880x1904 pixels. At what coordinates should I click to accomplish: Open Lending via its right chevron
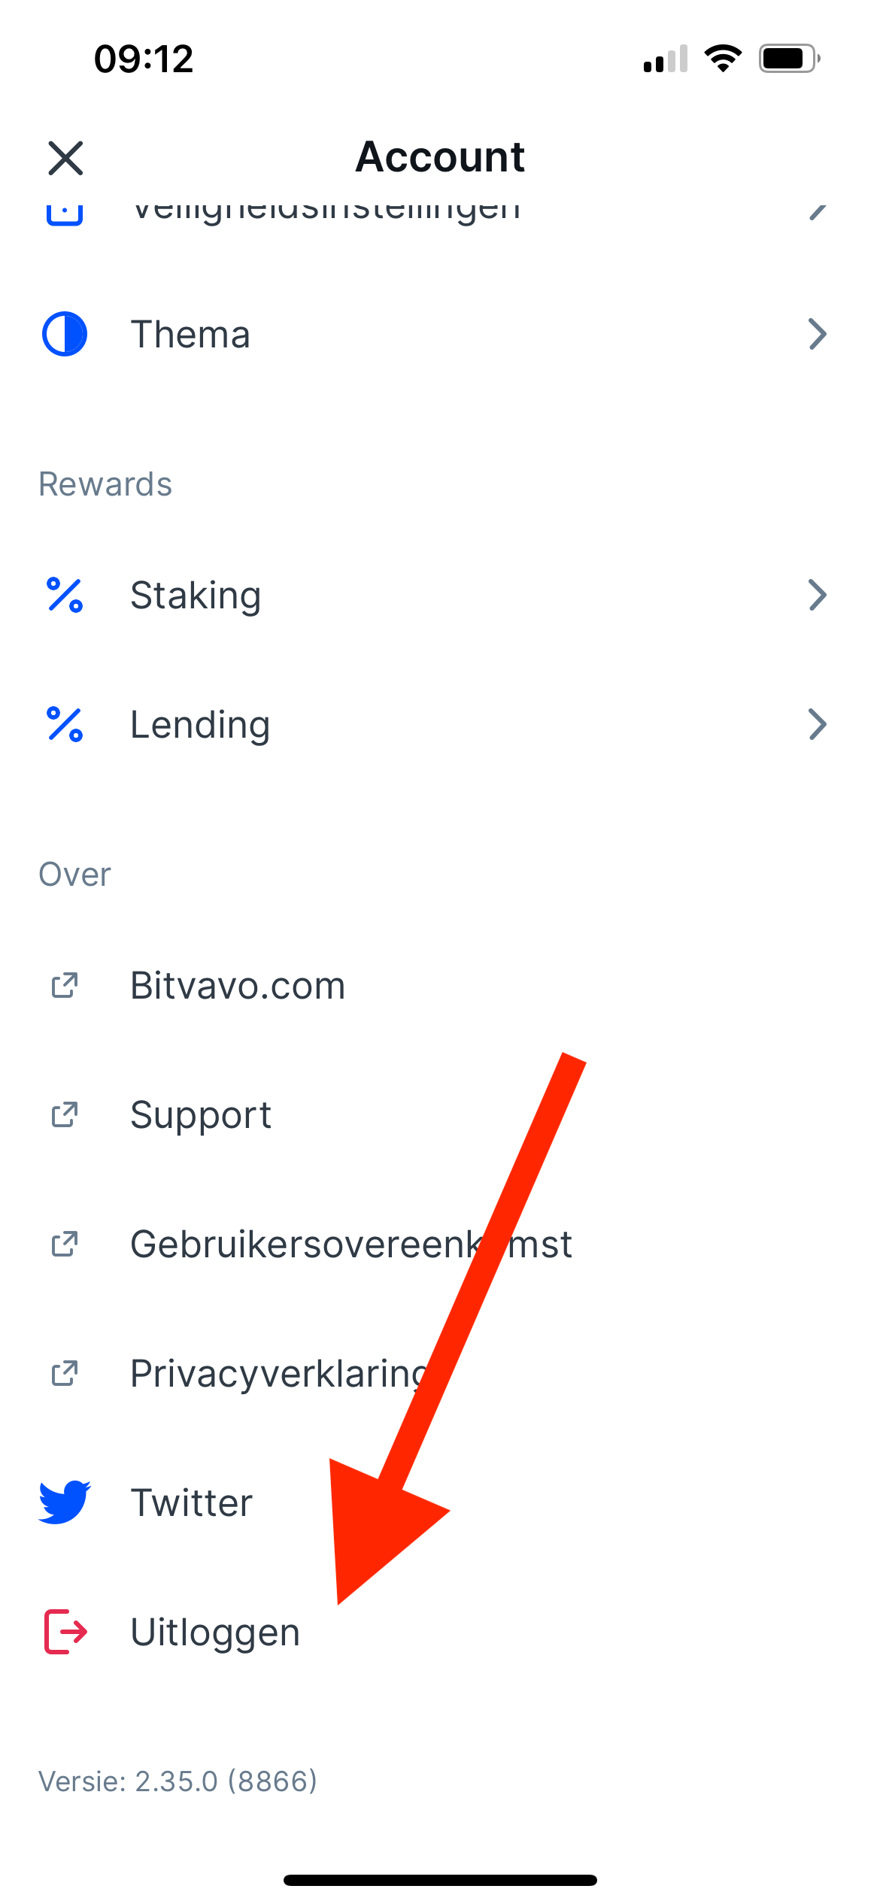(x=818, y=724)
